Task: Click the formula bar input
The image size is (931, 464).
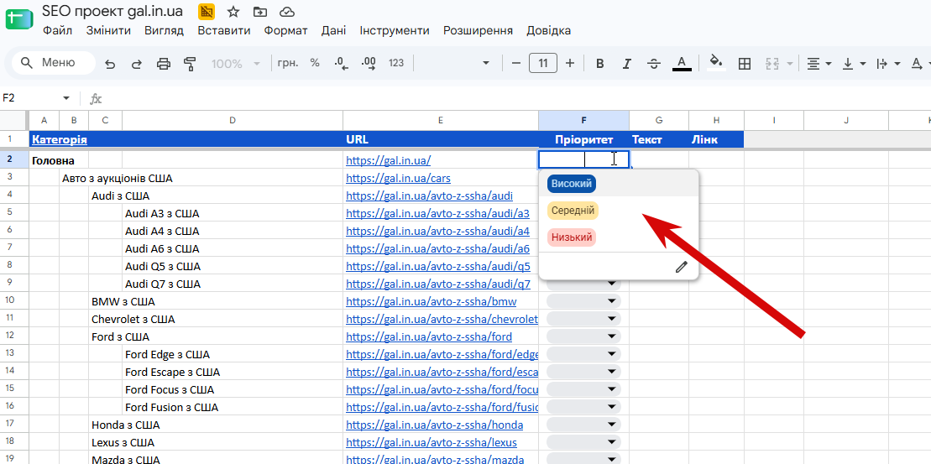Action: (516, 98)
